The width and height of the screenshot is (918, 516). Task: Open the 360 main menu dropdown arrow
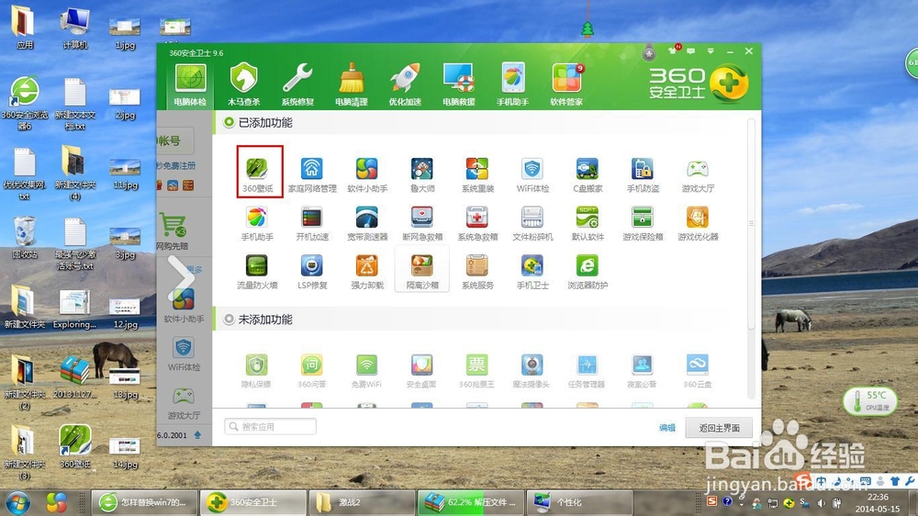coord(711,51)
